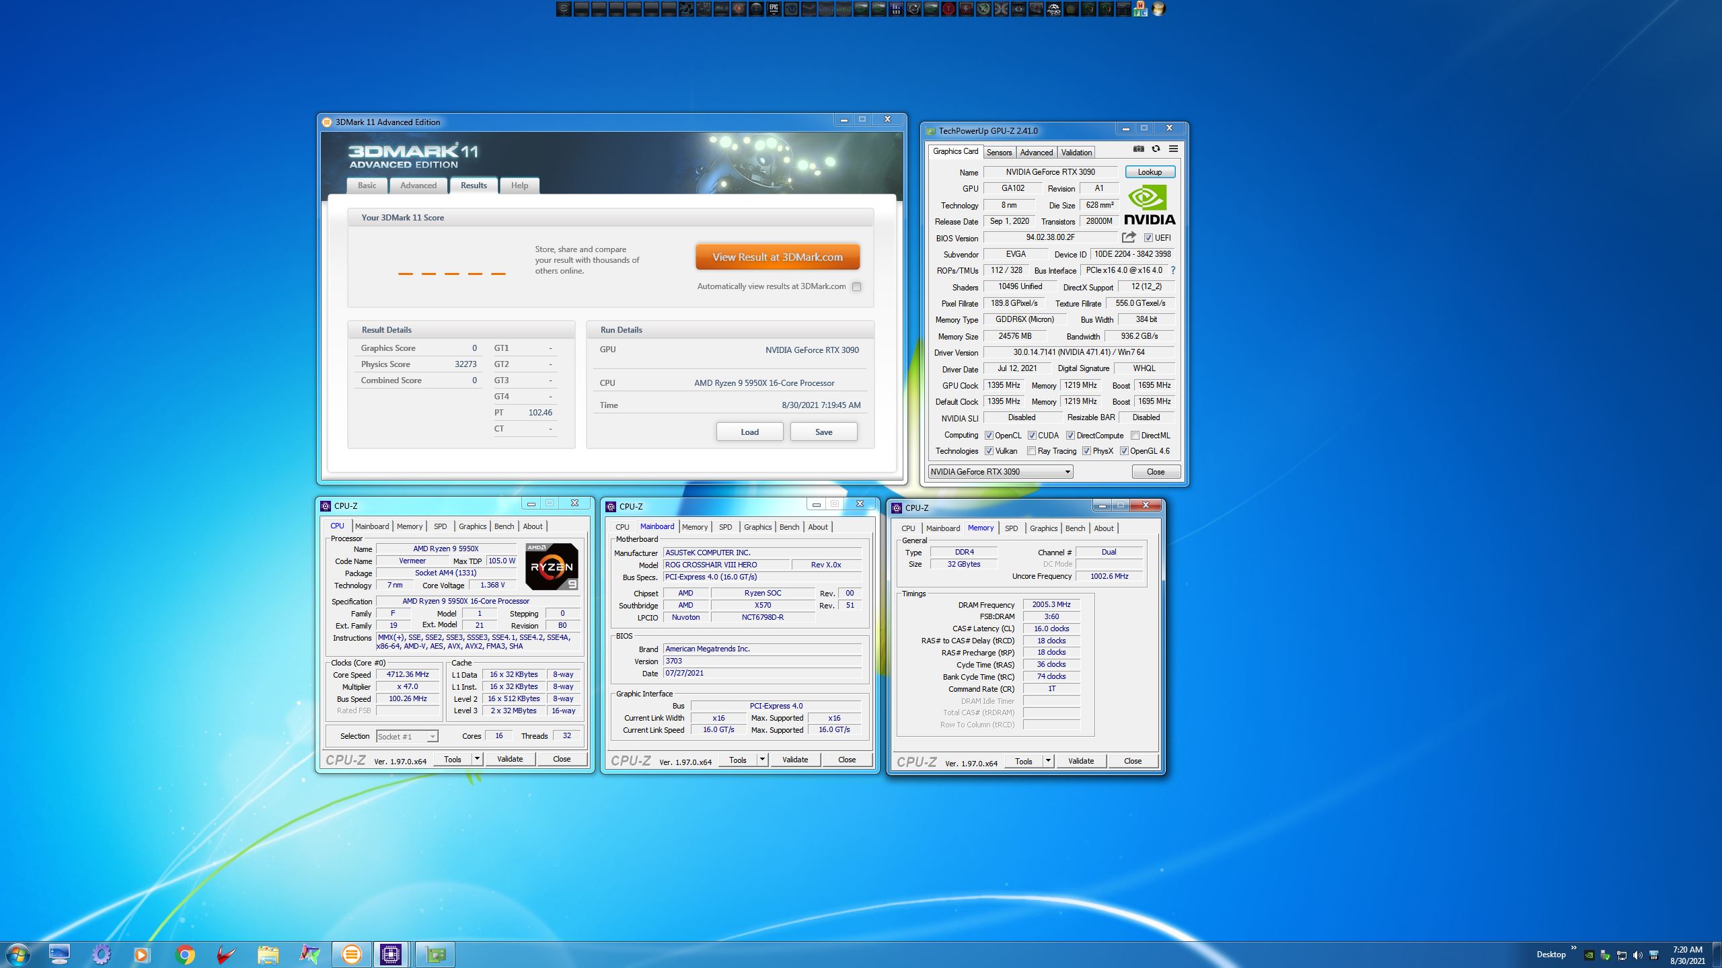This screenshot has height=968, width=1722.
Task: Click the GPU-Z refresh icon
Action: point(1156,149)
